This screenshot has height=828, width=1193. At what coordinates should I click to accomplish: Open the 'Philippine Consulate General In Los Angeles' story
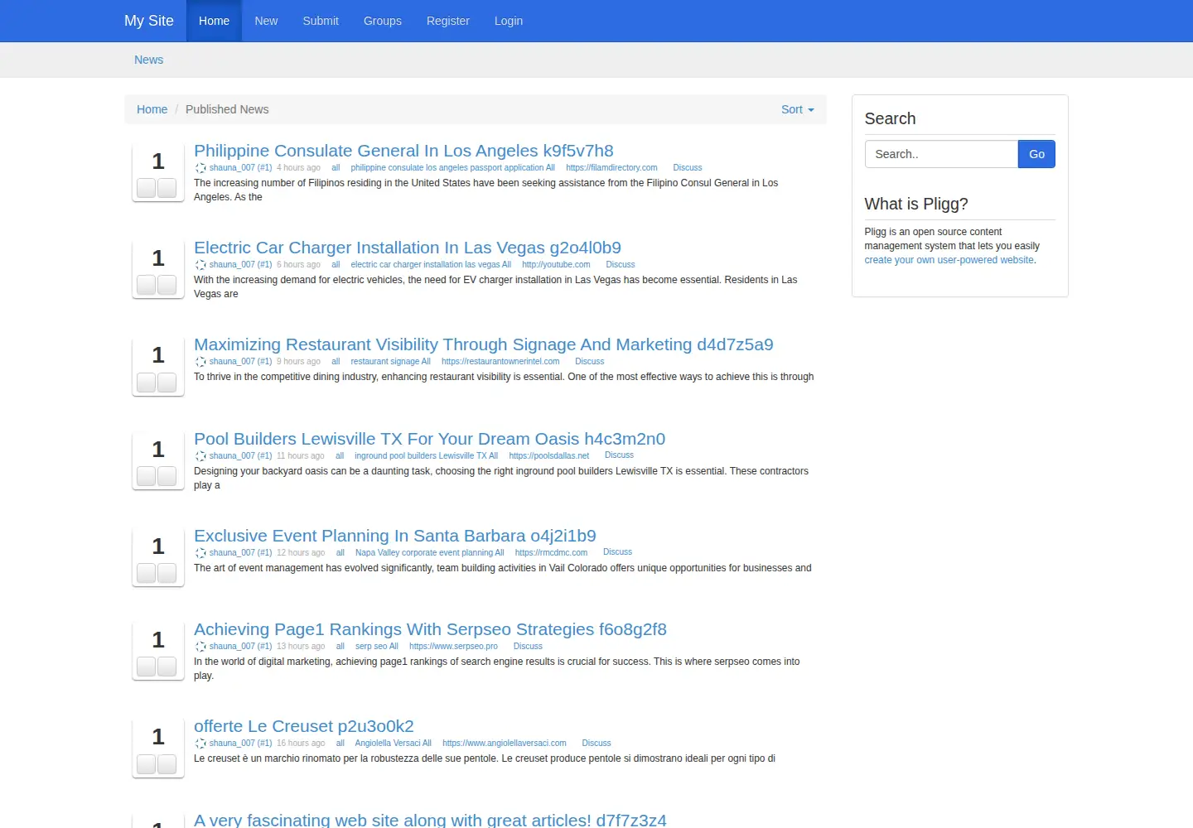403,151
